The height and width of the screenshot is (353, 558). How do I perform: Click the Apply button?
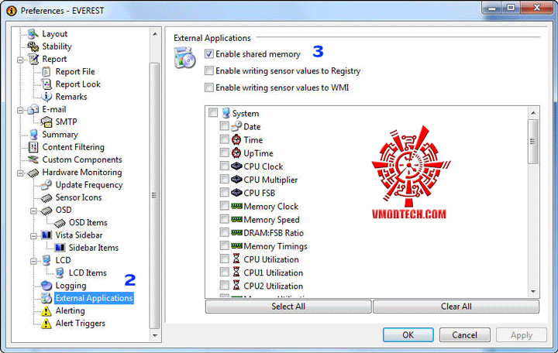[x=522, y=335]
